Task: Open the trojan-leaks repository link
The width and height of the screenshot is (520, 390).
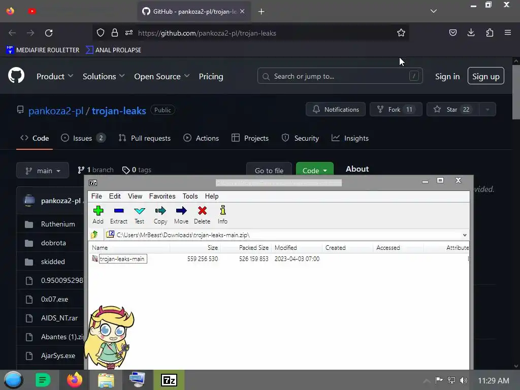Action: click(119, 111)
